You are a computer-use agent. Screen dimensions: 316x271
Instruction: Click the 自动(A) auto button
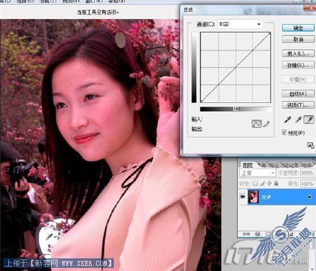click(x=298, y=93)
